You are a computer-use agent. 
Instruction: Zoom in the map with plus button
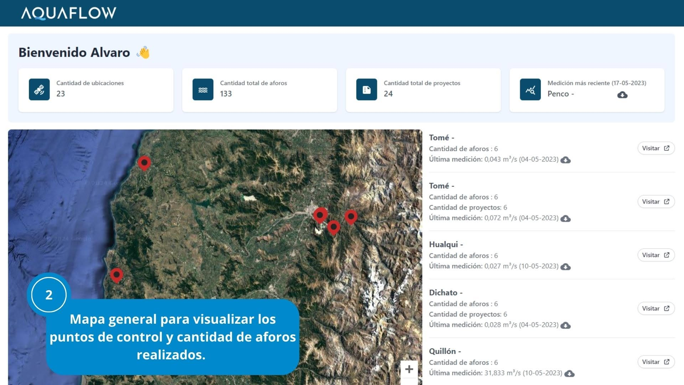[409, 369]
